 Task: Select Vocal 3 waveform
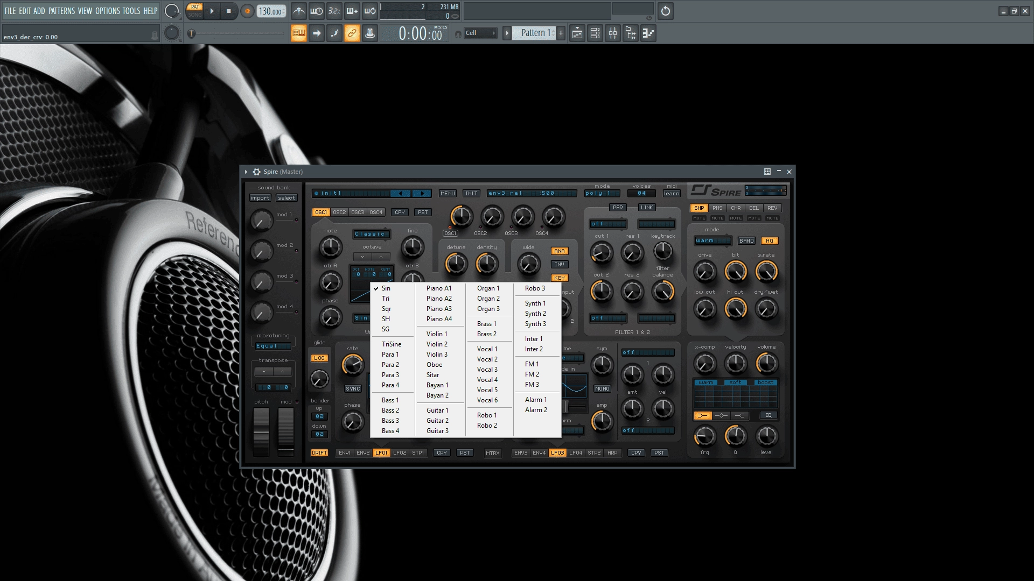tap(488, 370)
